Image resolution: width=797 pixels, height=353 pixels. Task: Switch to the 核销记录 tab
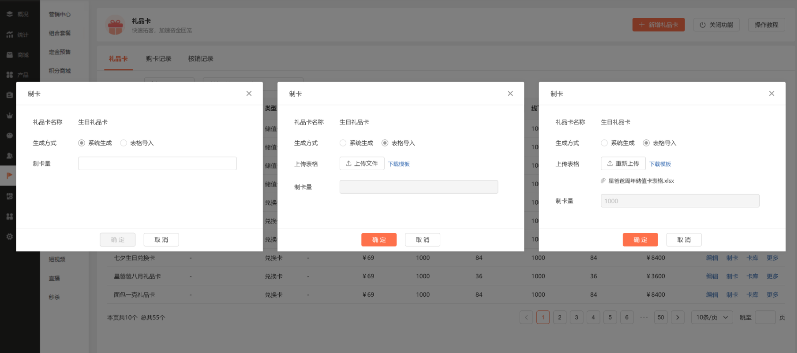click(x=201, y=59)
